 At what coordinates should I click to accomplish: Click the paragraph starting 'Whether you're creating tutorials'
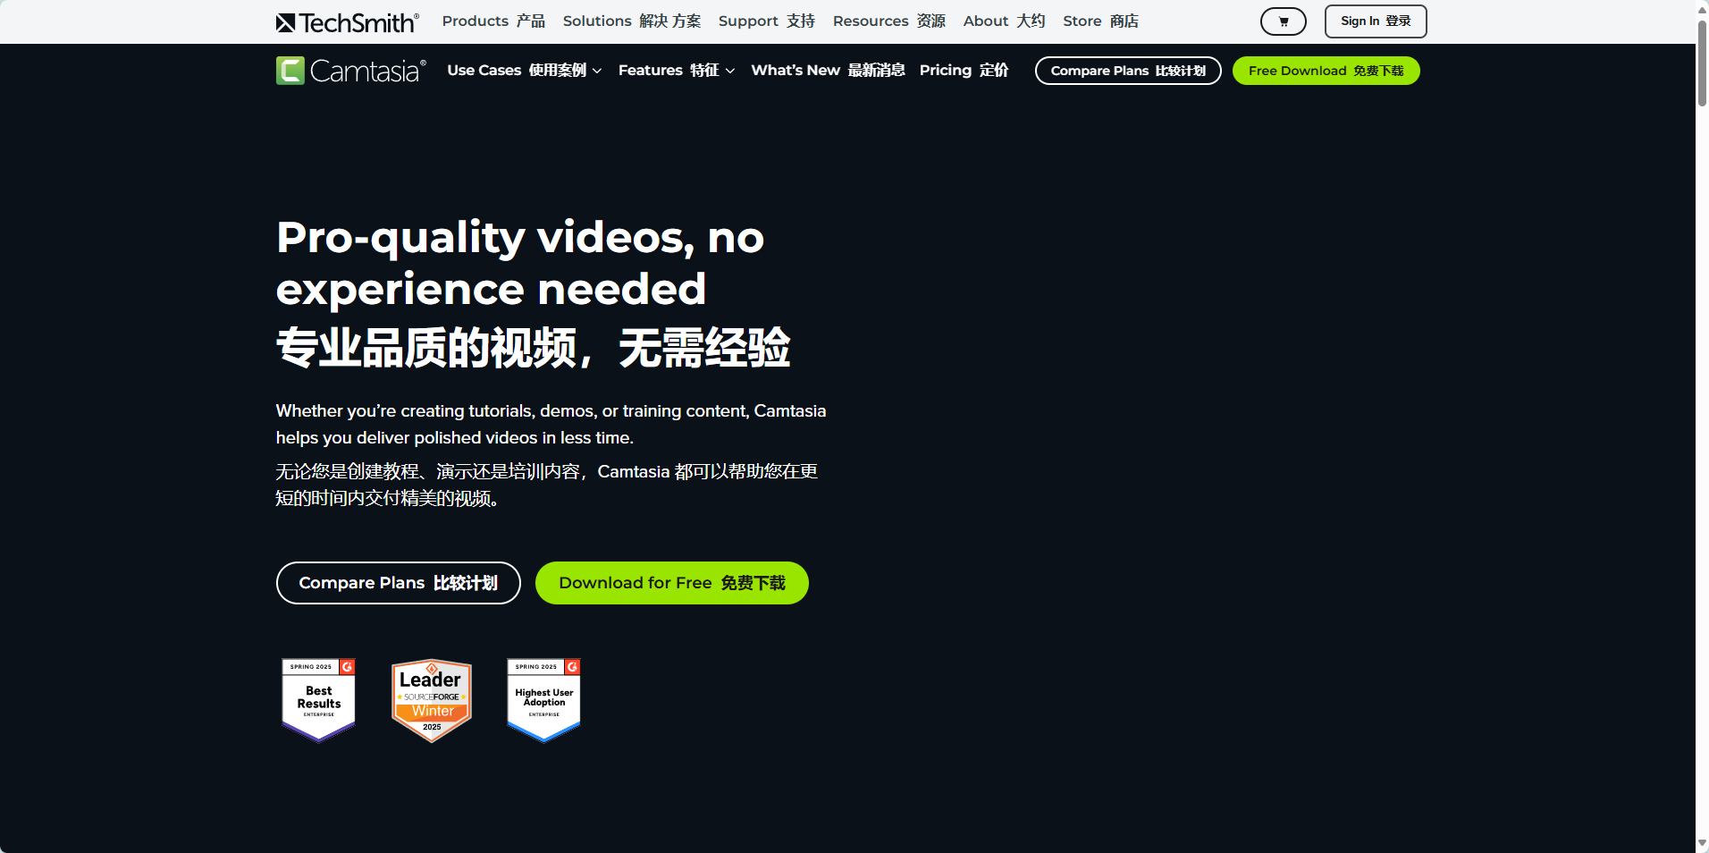[x=551, y=425]
